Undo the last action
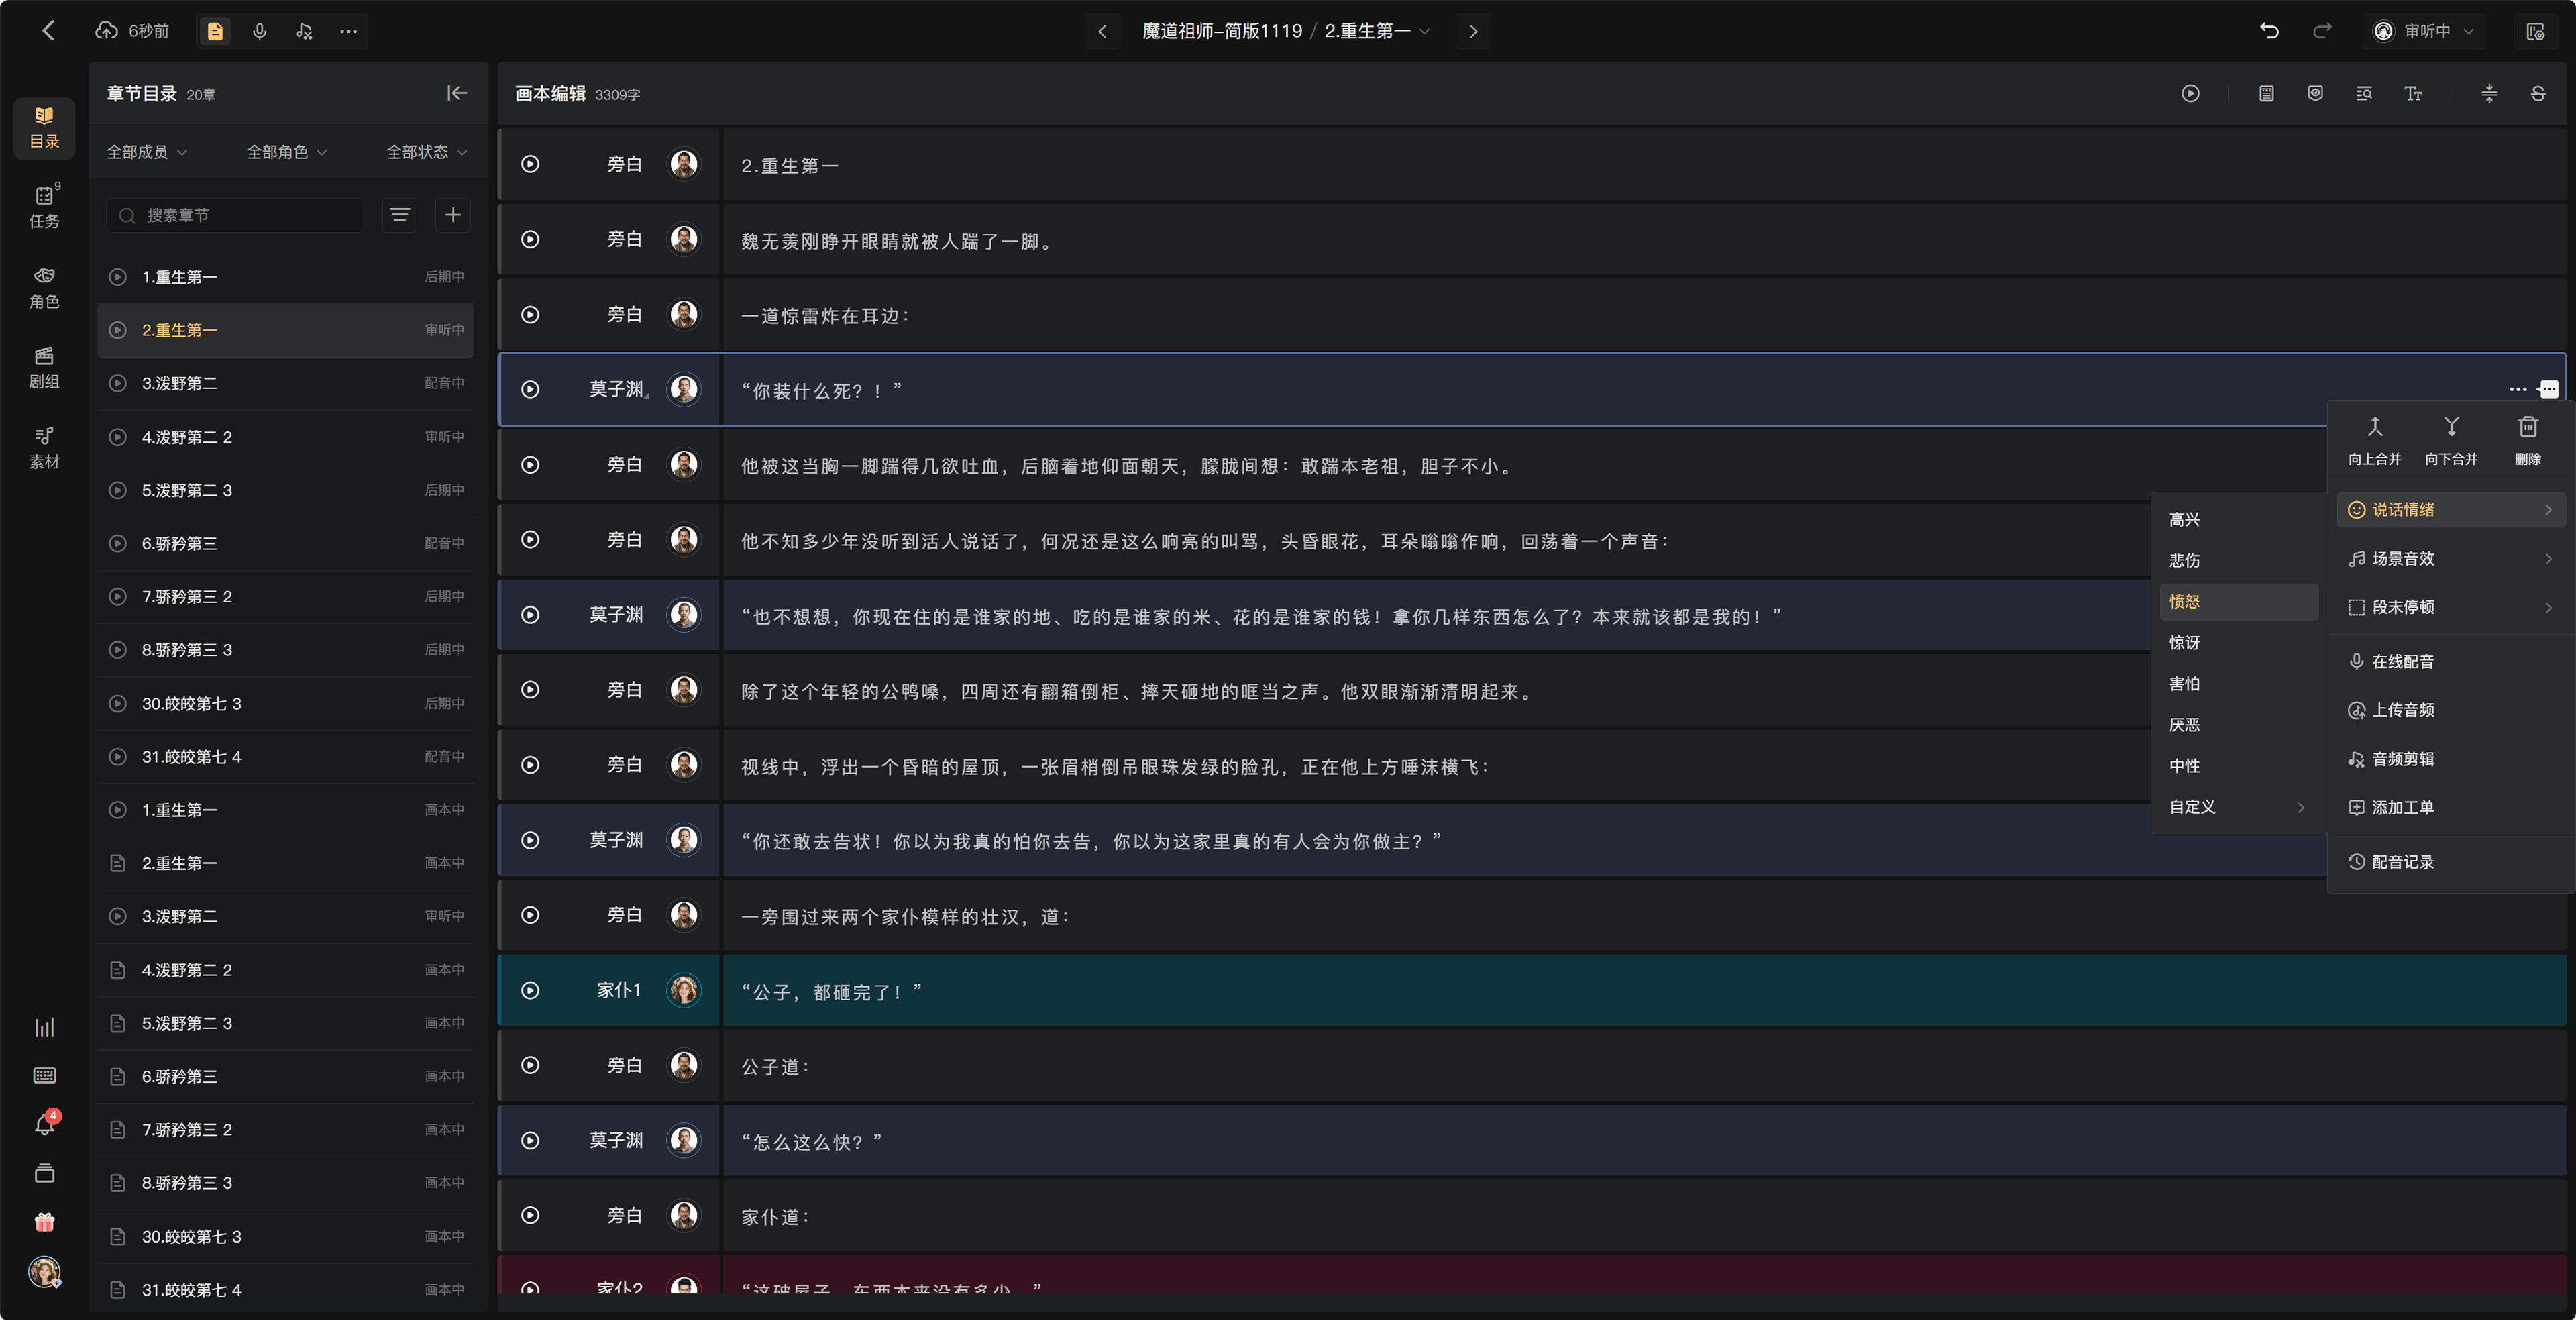 (x=2269, y=31)
